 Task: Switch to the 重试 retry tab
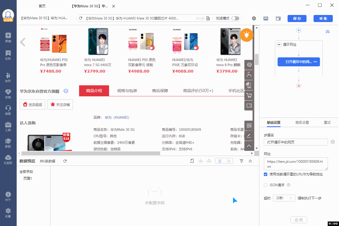[x=327, y=123]
